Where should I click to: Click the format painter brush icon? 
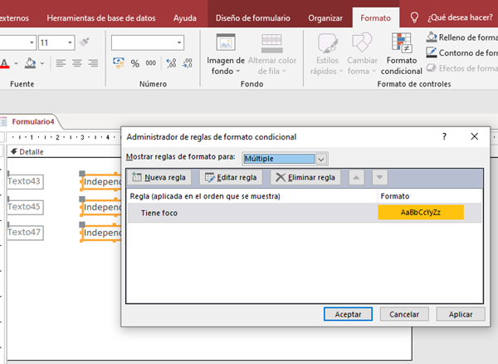[85, 42]
